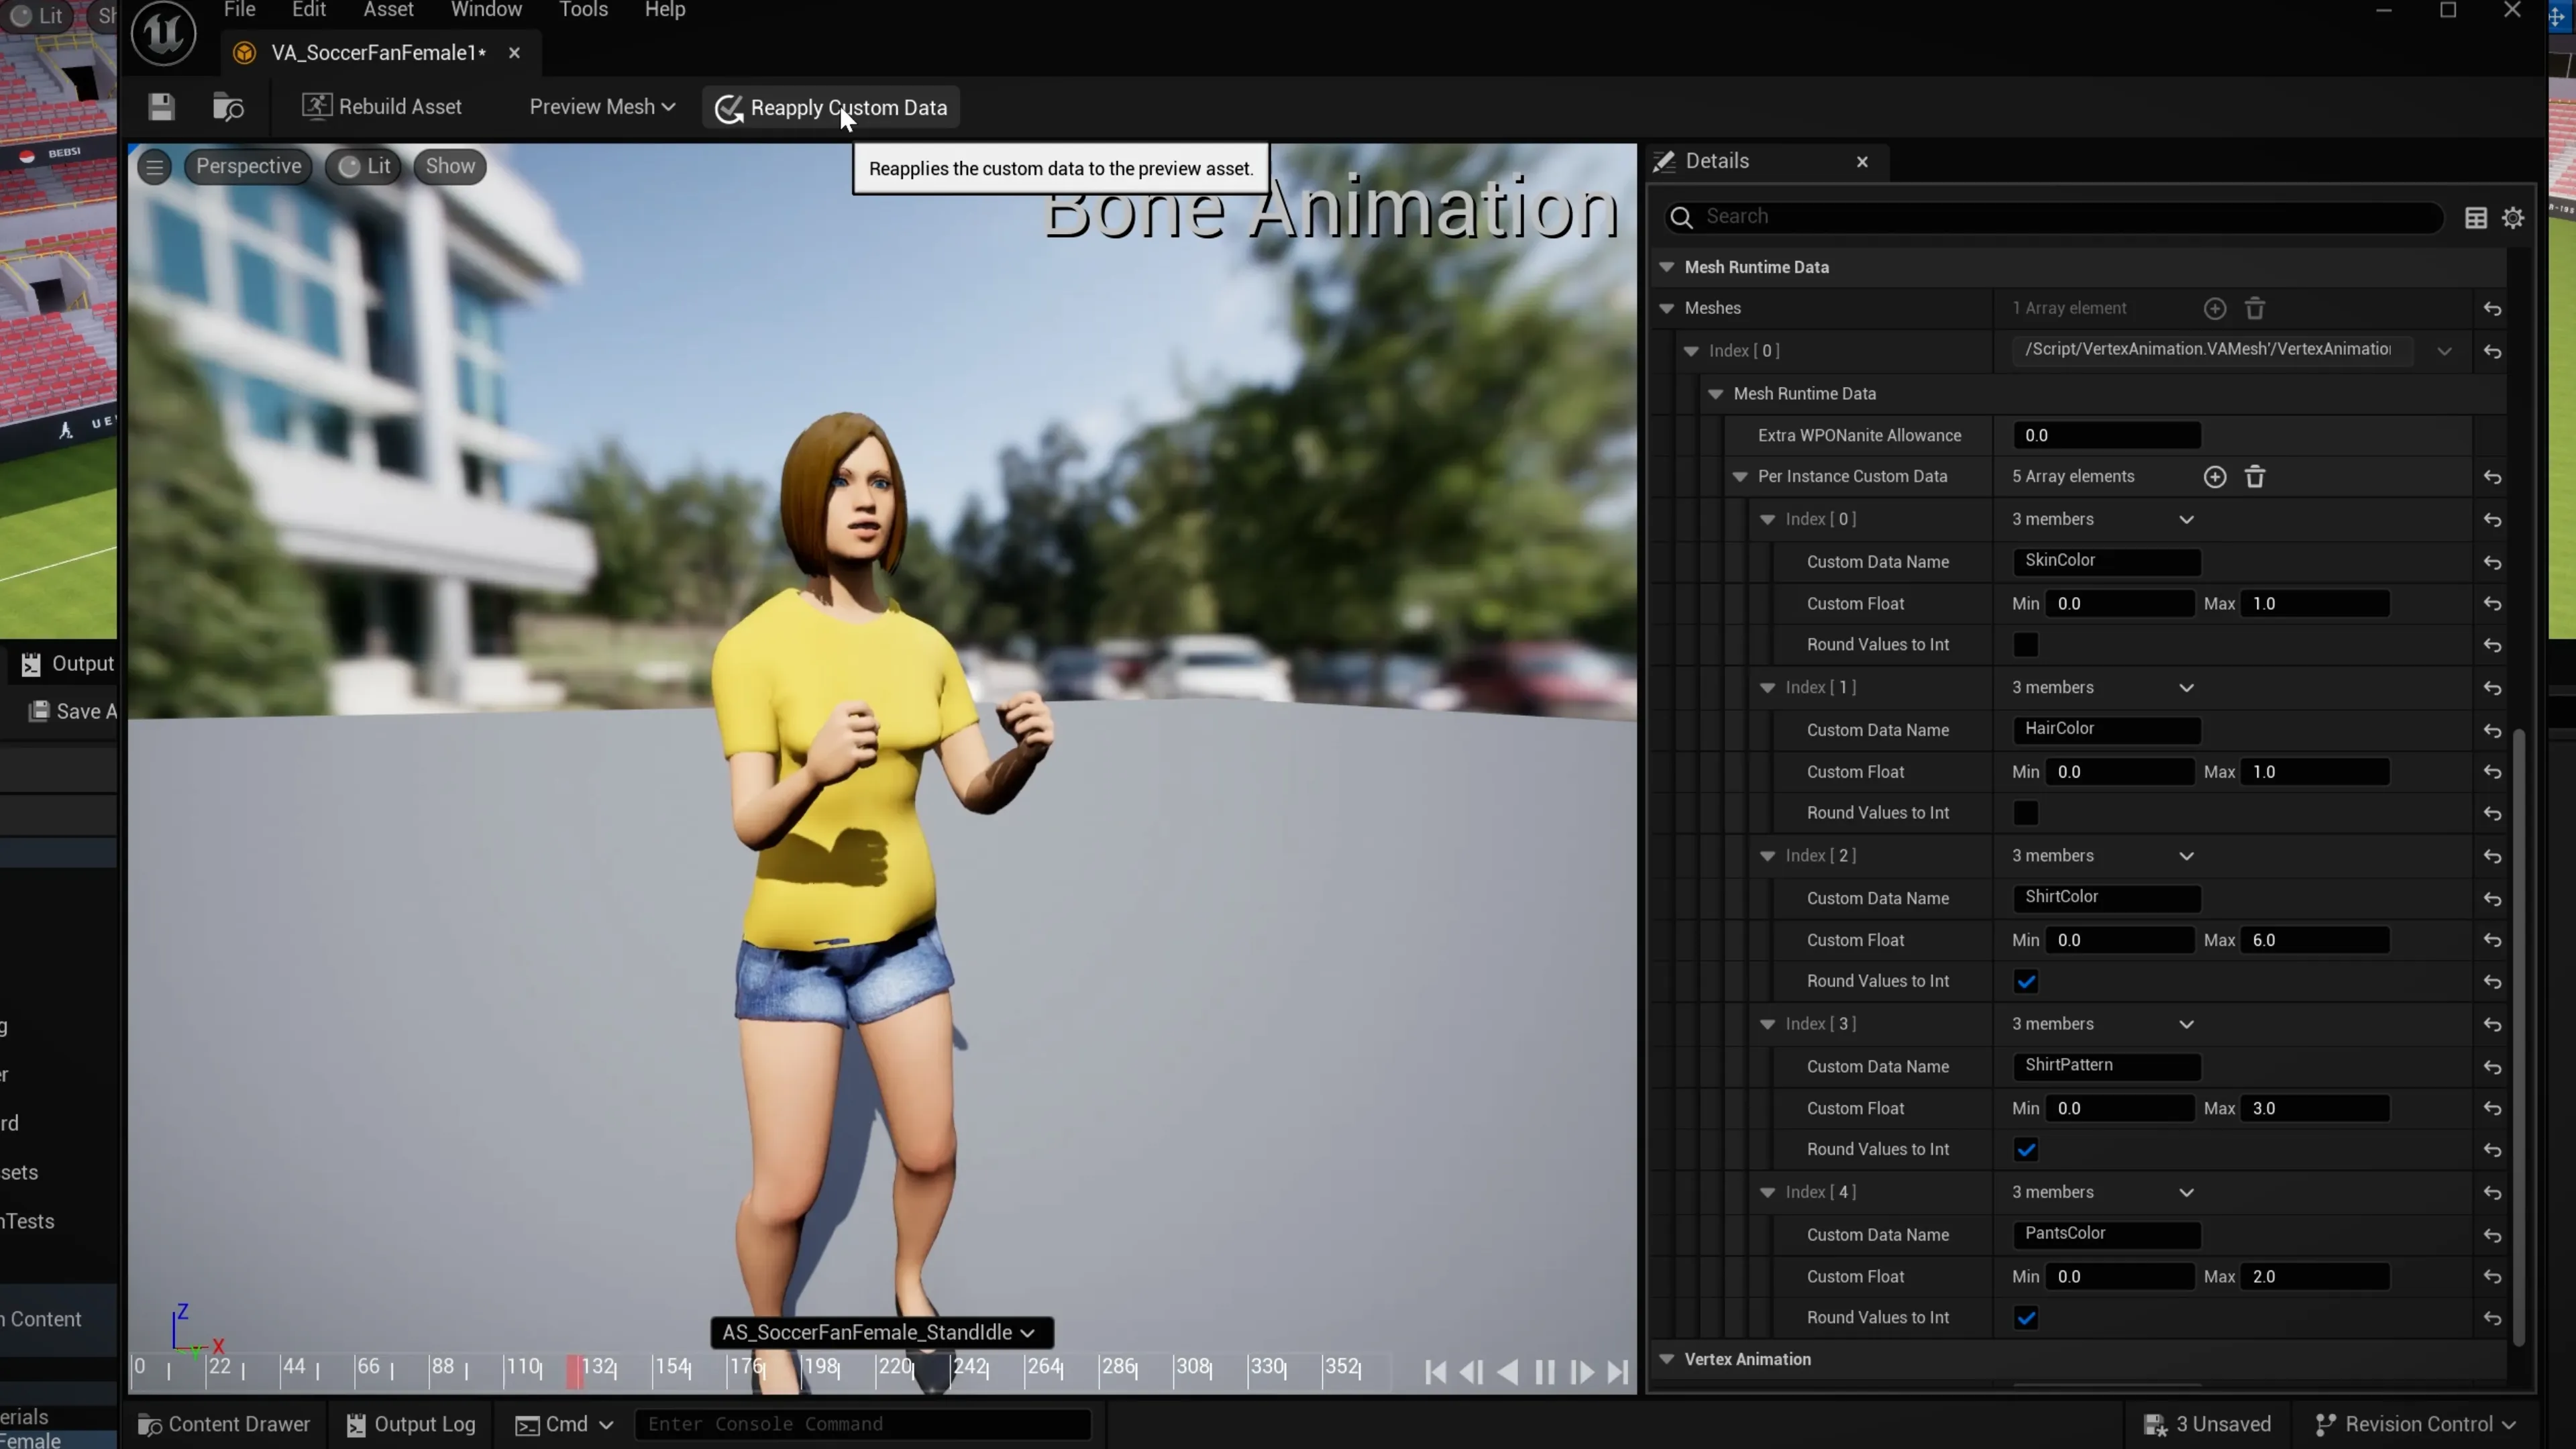This screenshot has height=1449, width=2576.
Task: Open the viewport hamburger menu
Action: [154, 166]
